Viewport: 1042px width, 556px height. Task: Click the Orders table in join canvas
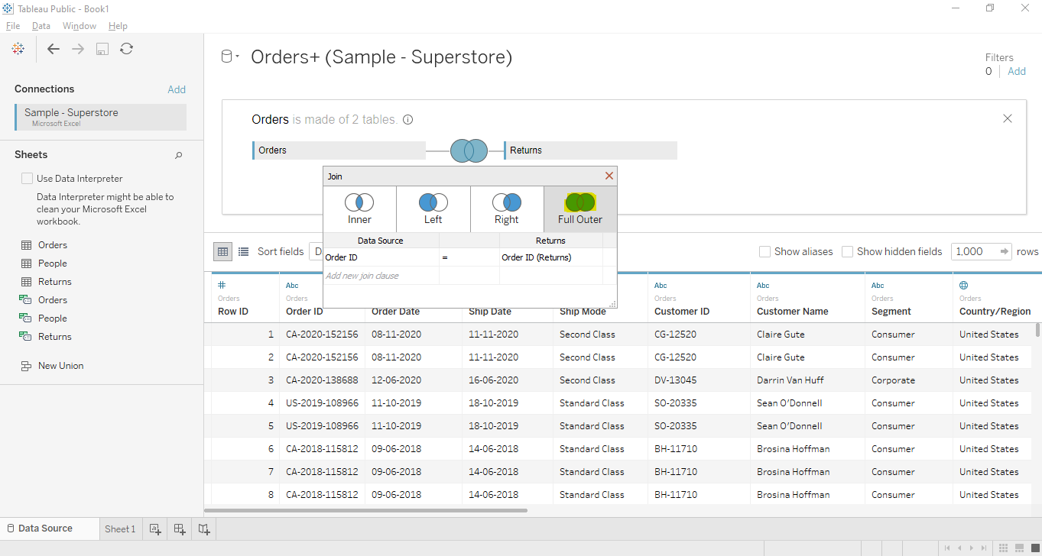(339, 150)
